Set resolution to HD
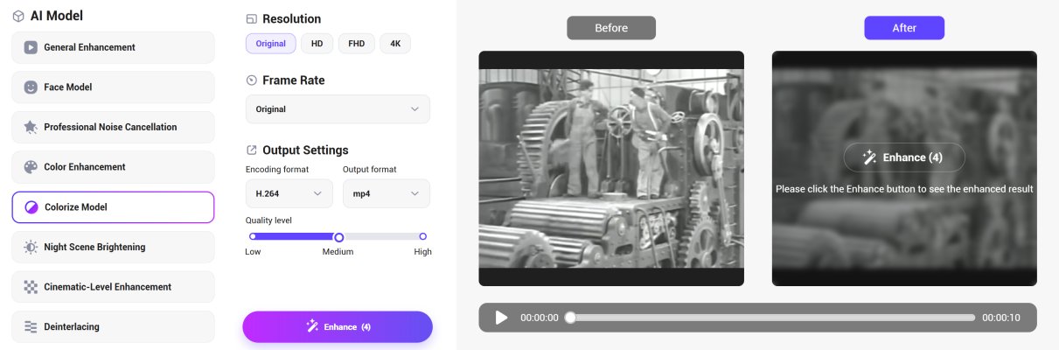This screenshot has height=350, width=1059. click(317, 43)
